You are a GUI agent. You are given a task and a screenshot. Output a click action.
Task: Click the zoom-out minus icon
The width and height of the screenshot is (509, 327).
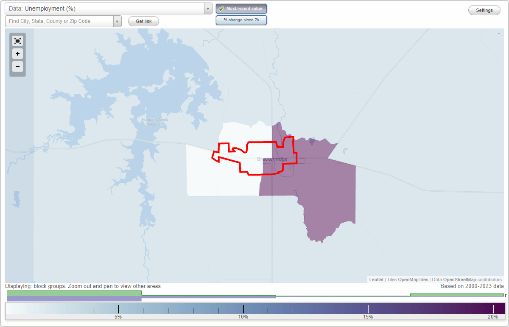[17, 67]
